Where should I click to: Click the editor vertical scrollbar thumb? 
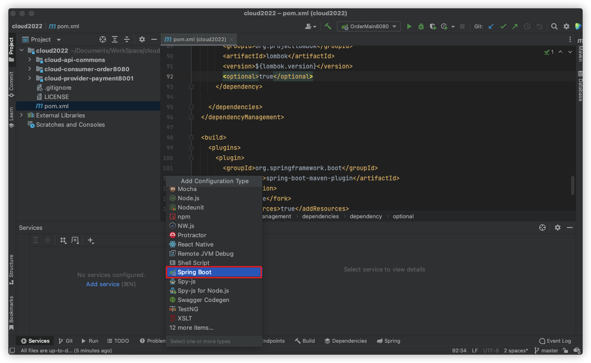pos(573,185)
